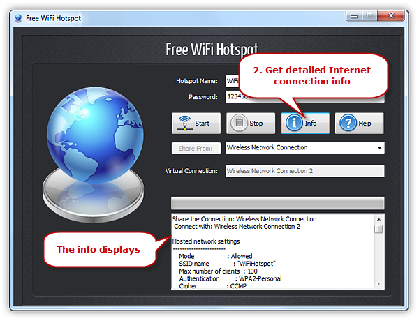Click the 'Max number of clients : 100' line
The width and height of the screenshot is (419, 321).
(218, 271)
